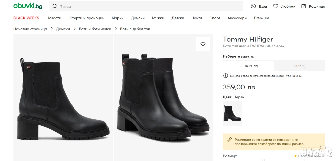Select BGN (лв) currency option
Viewport: 336px width, 161px height.
click(x=249, y=66)
